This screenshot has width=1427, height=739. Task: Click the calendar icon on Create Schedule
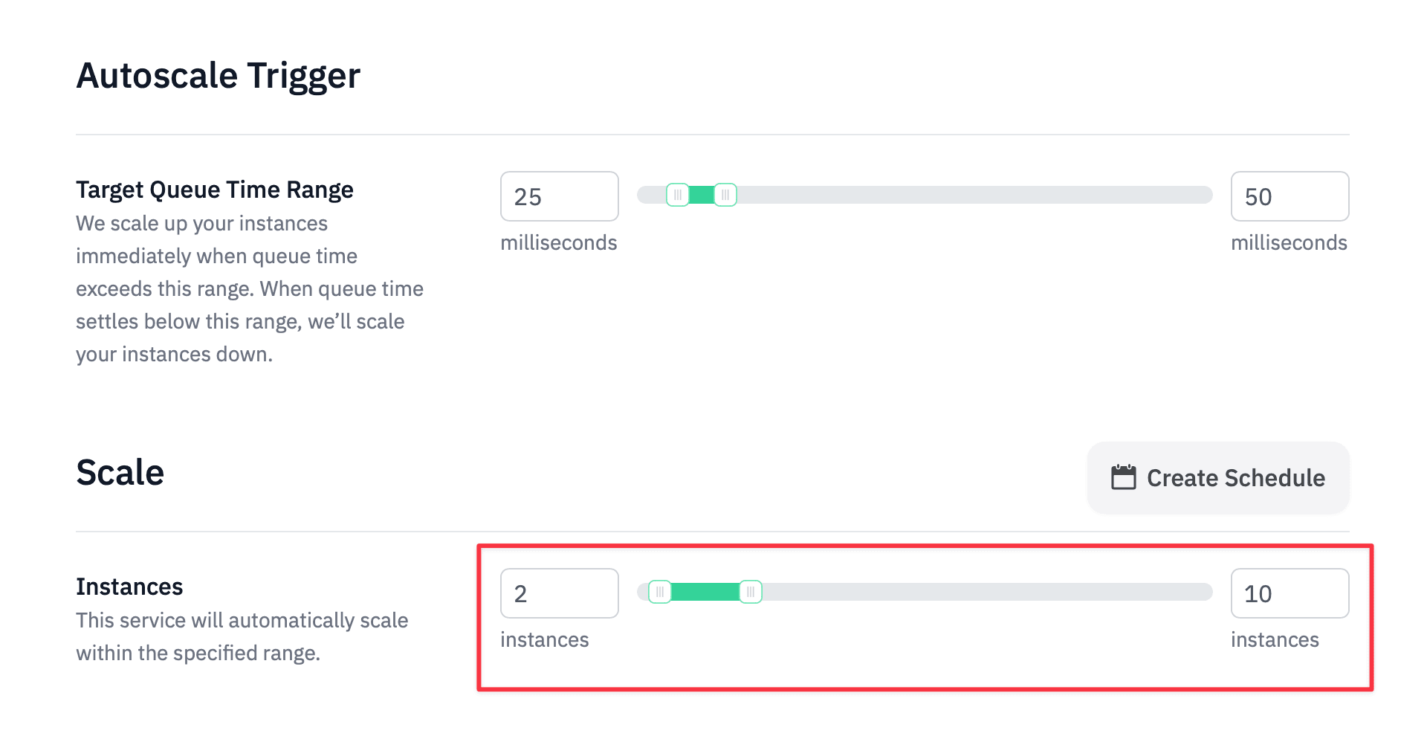1123,478
